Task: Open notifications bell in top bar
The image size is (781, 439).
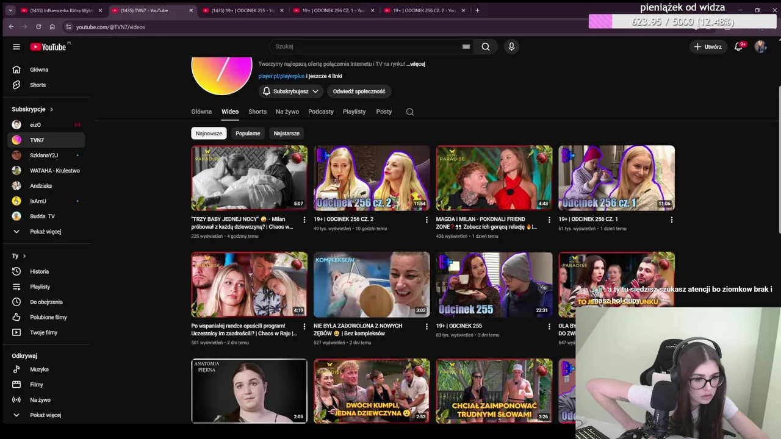Action: pyautogui.click(x=739, y=46)
